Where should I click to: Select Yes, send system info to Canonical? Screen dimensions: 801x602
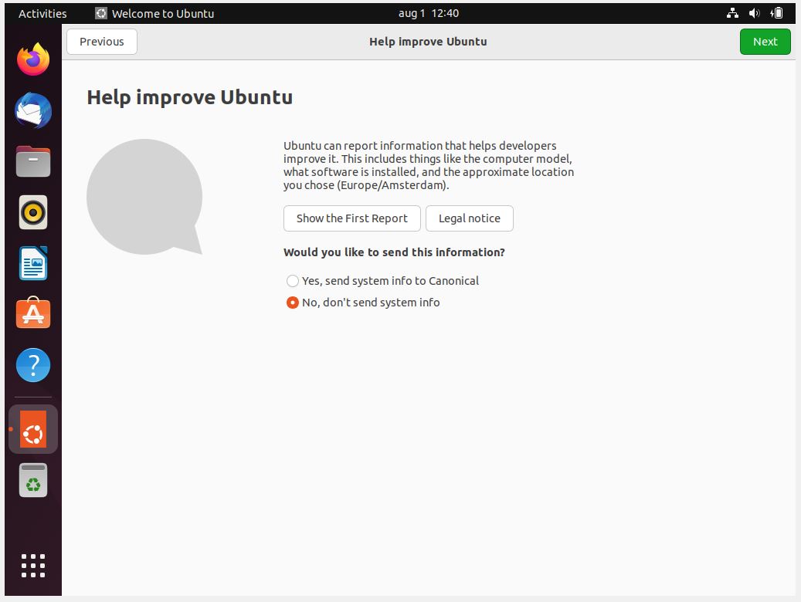(x=293, y=281)
